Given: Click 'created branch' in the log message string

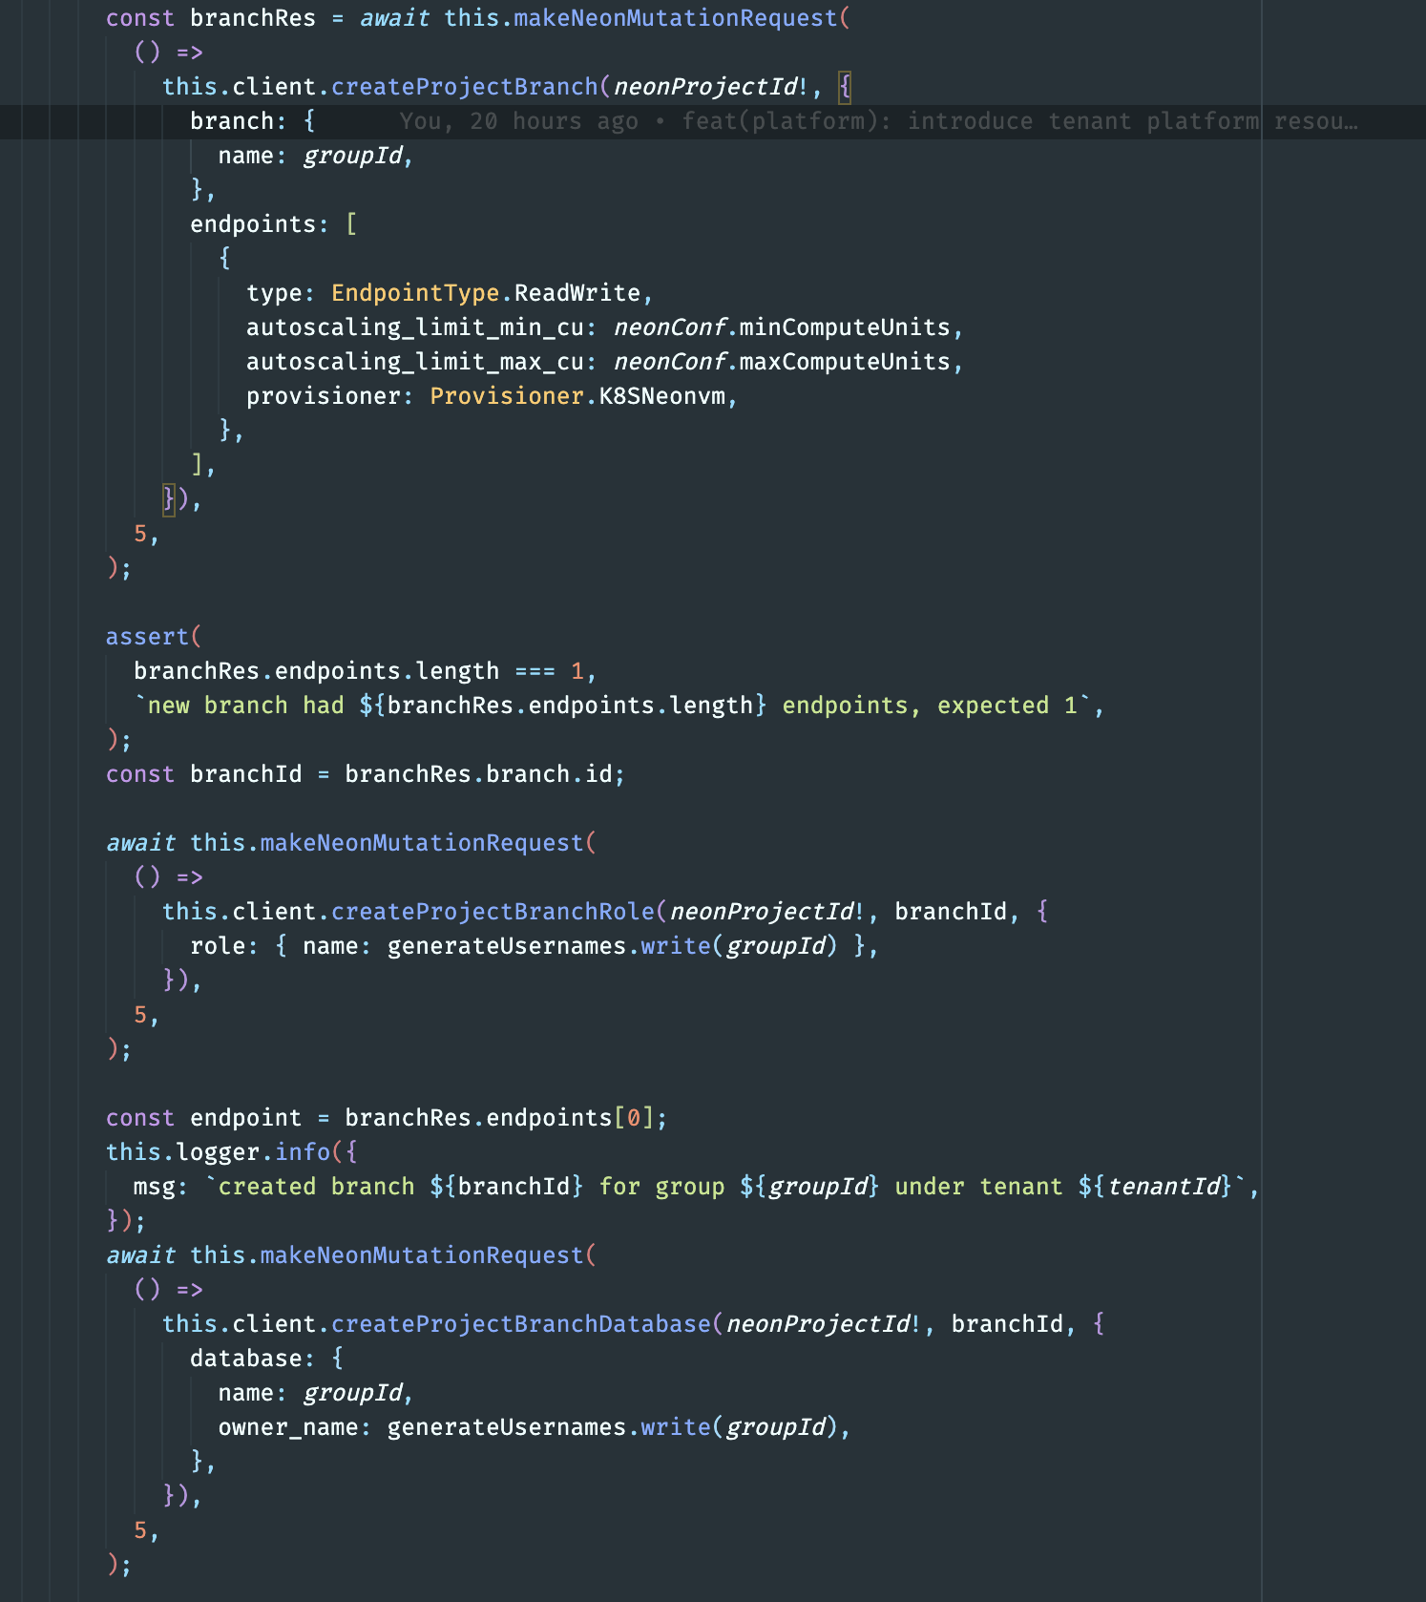Looking at the screenshot, I should 317,1187.
